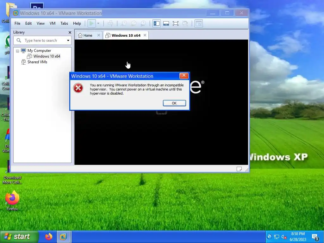Open the File menu
Viewport: 324px width, 243px height.
(x=17, y=23)
